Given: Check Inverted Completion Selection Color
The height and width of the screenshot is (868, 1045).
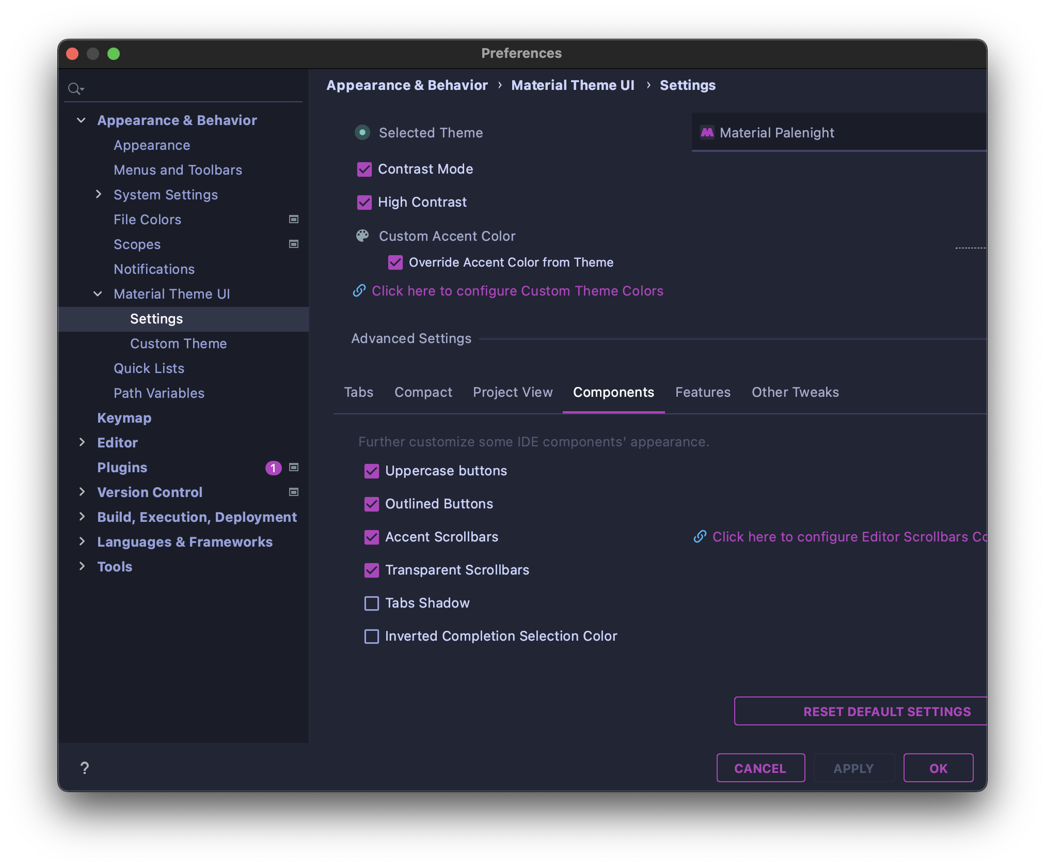Looking at the screenshot, I should pyautogui.click(x=371, y=636).
